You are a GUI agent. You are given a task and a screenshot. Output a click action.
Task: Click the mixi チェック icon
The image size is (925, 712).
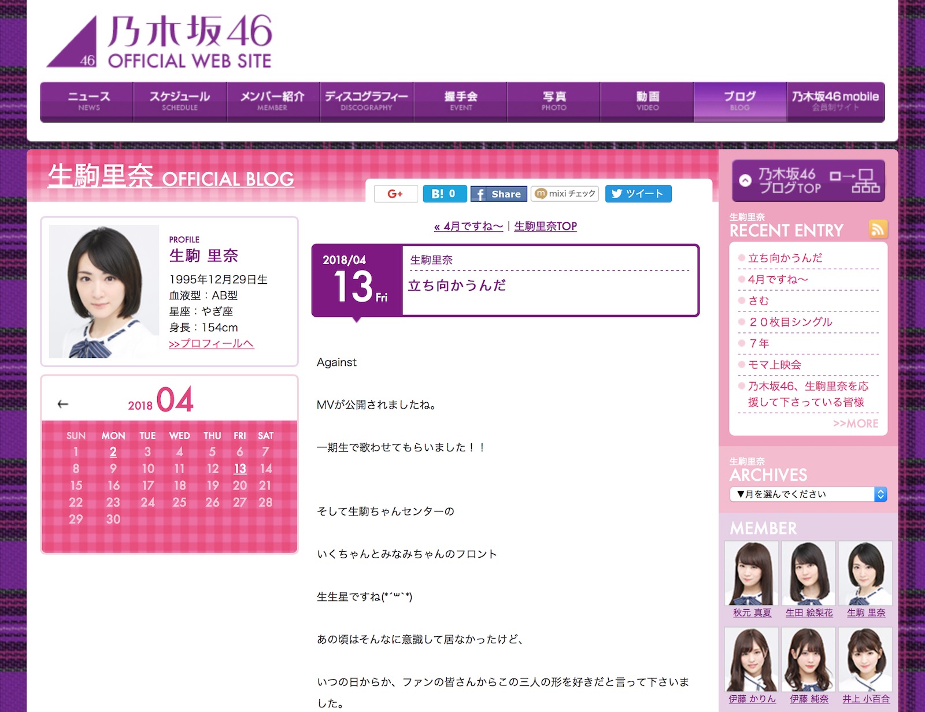[x=565, y=194]
